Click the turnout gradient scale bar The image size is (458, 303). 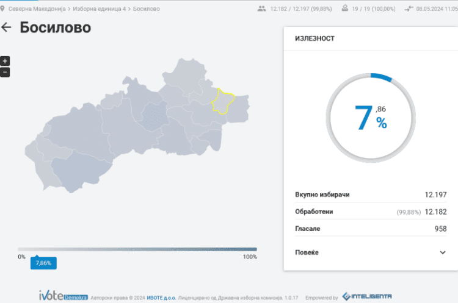coord(137,249)
